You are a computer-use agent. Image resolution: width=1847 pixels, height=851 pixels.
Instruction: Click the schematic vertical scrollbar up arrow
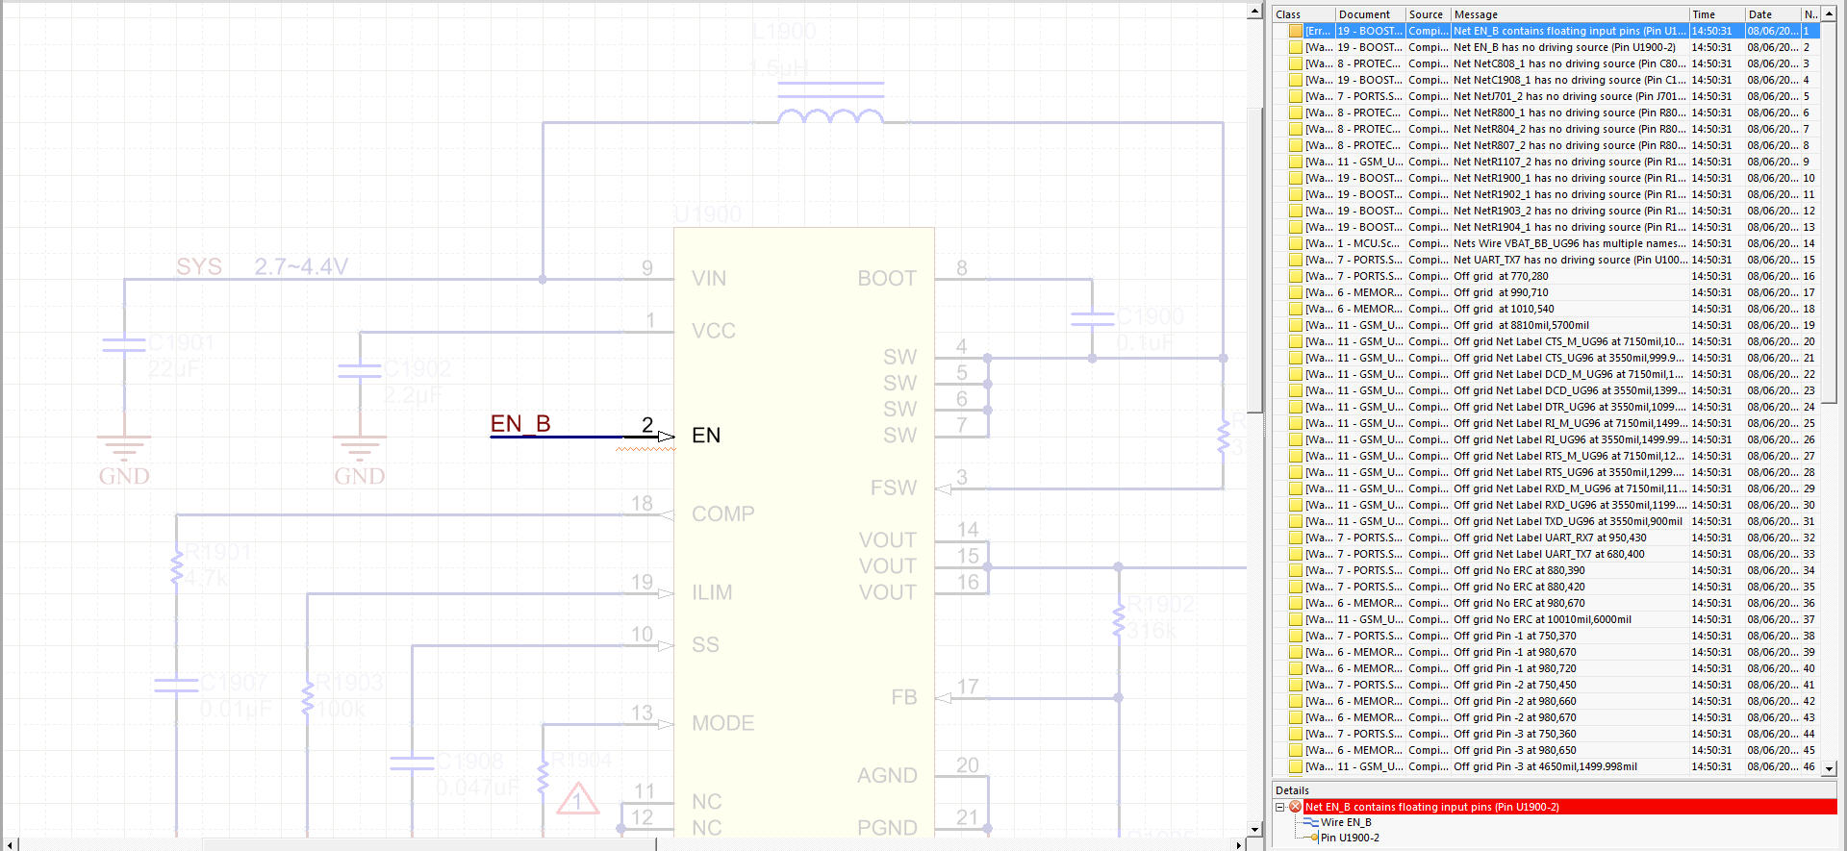pos(1254,12)
